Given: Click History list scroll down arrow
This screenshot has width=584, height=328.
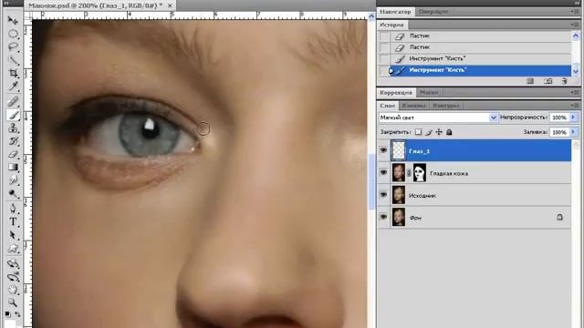Looking at the screenshot, I should (576, 71).
